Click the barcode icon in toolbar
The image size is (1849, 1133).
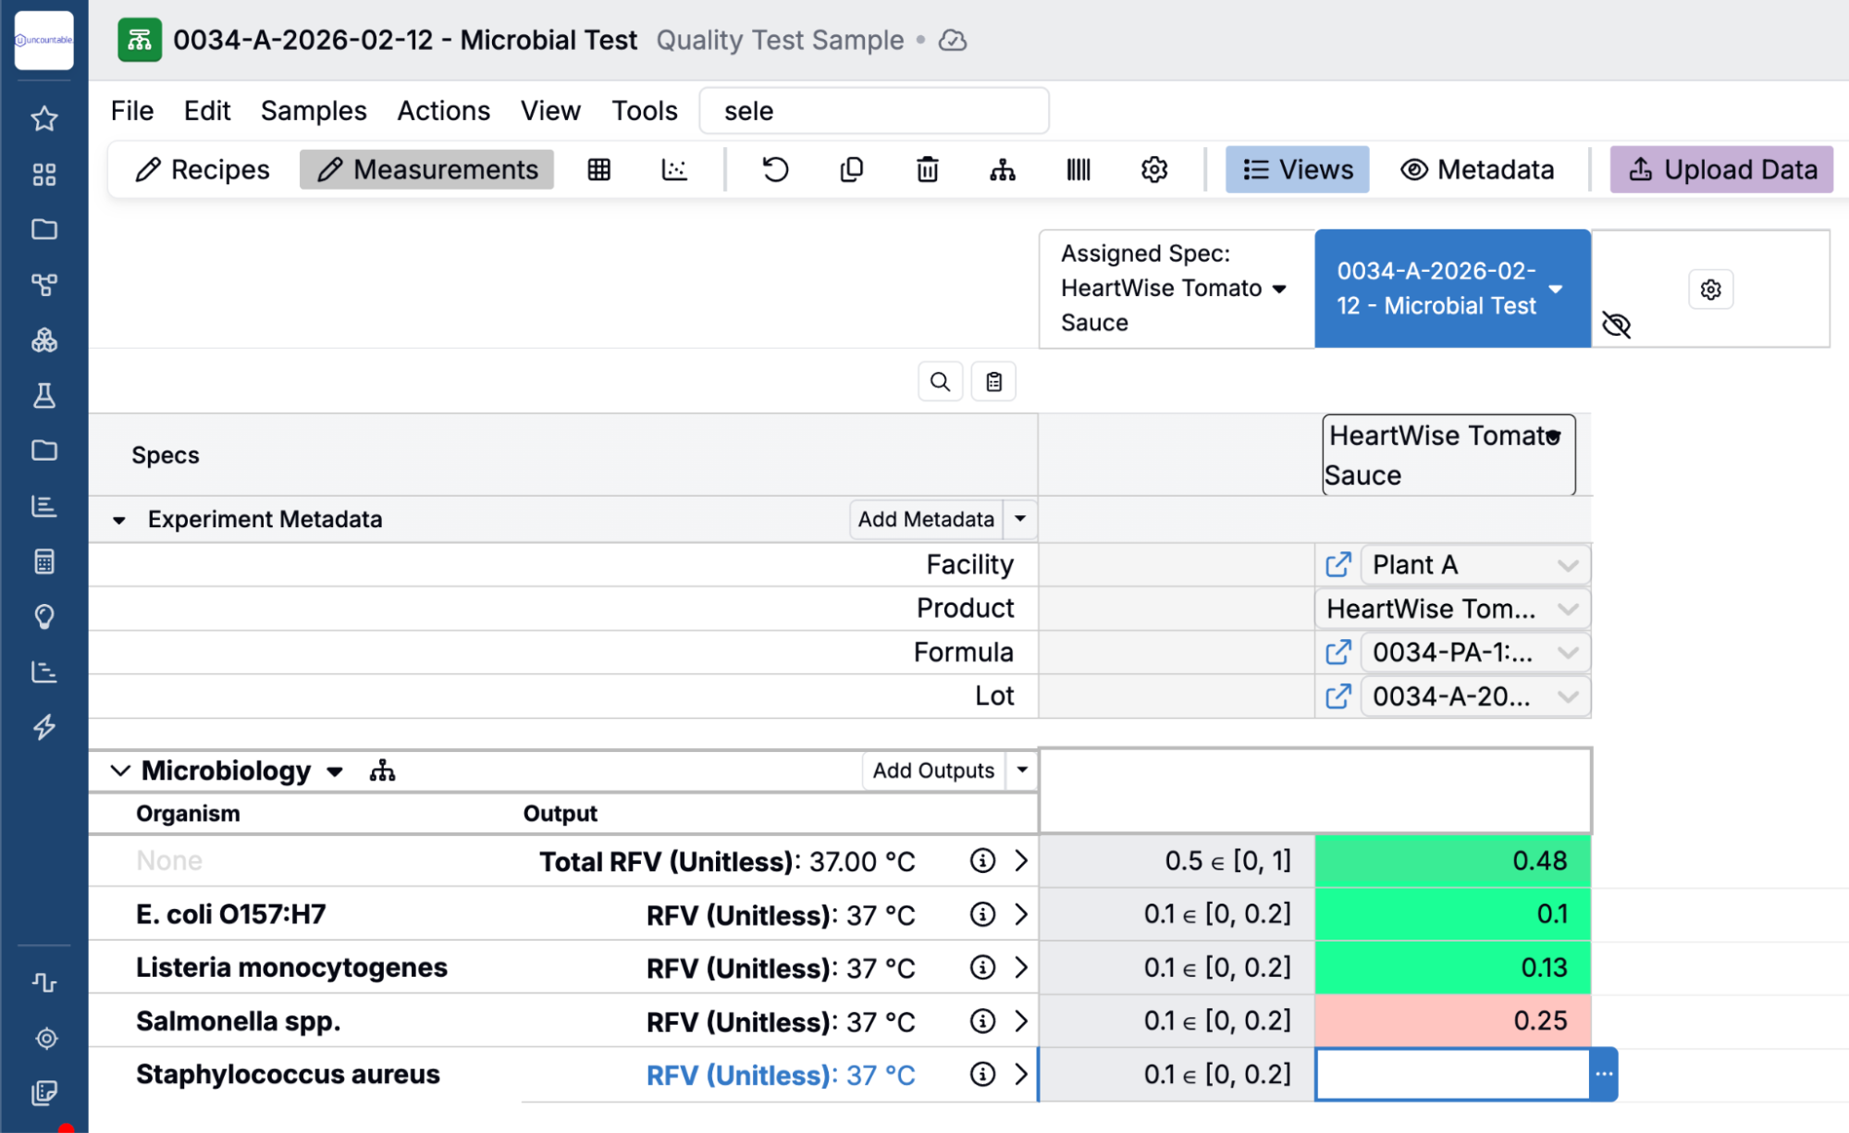point(1078,169)
